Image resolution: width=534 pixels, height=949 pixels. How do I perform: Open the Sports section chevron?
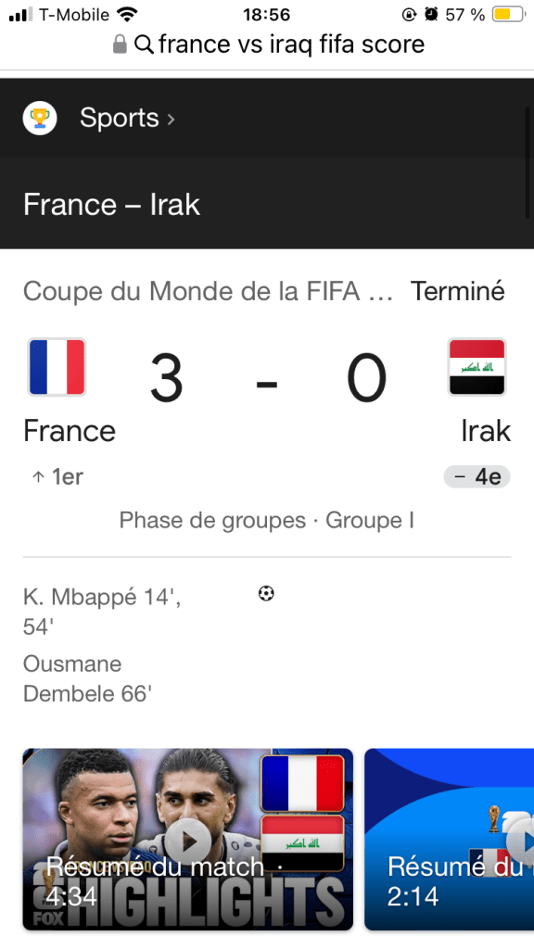171,119
